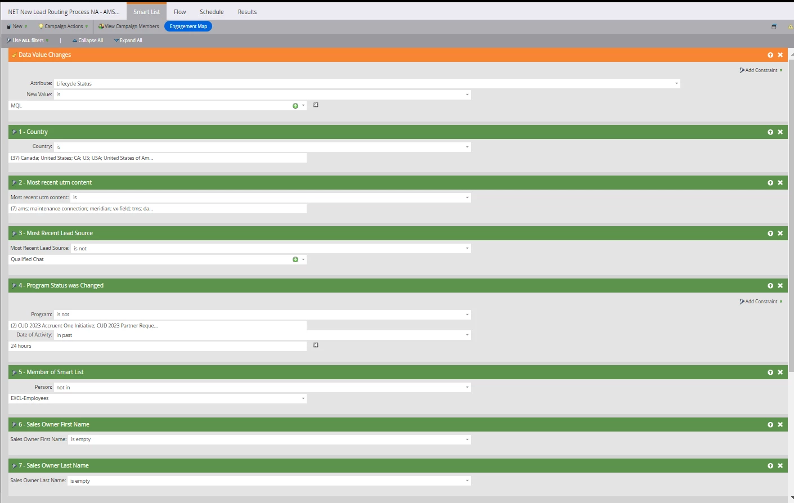Switch to the Schedule tab
The height and width of the screenshot is (503, 794).
(x=212, y=12)
